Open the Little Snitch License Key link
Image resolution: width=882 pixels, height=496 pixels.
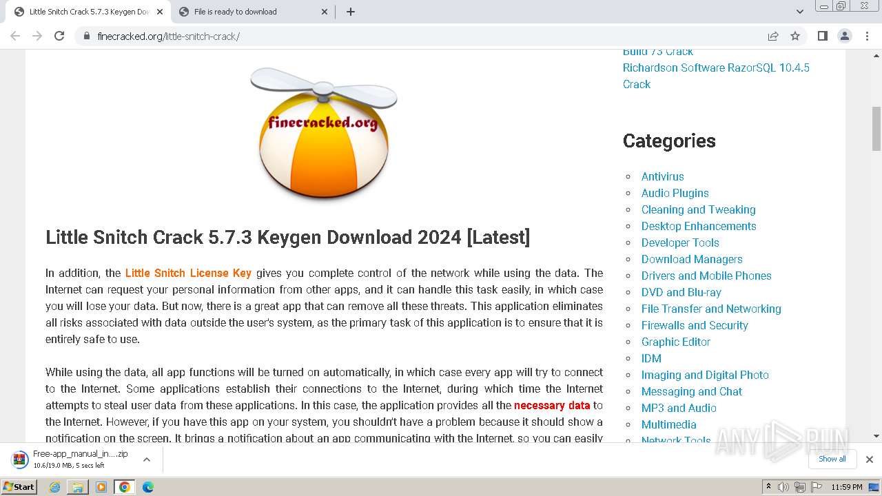point(188,273)
